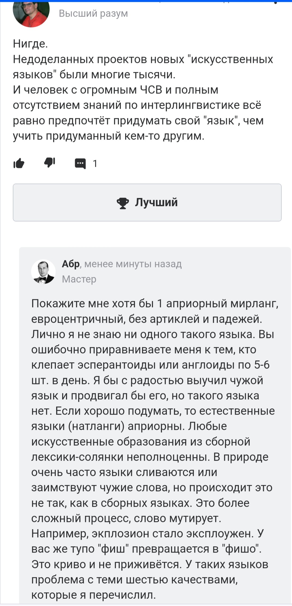Image resolution: width=292 pixels, height=606 pixels.
Task: Open the Абр username link
Action: coord(71,264)
